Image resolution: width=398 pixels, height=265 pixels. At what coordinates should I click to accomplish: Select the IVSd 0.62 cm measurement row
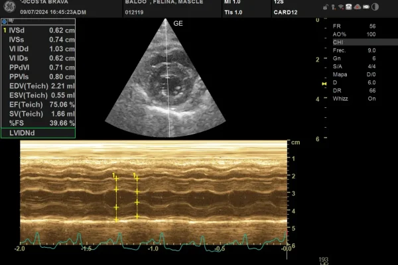pyautogui.click(x=41, y=30)
